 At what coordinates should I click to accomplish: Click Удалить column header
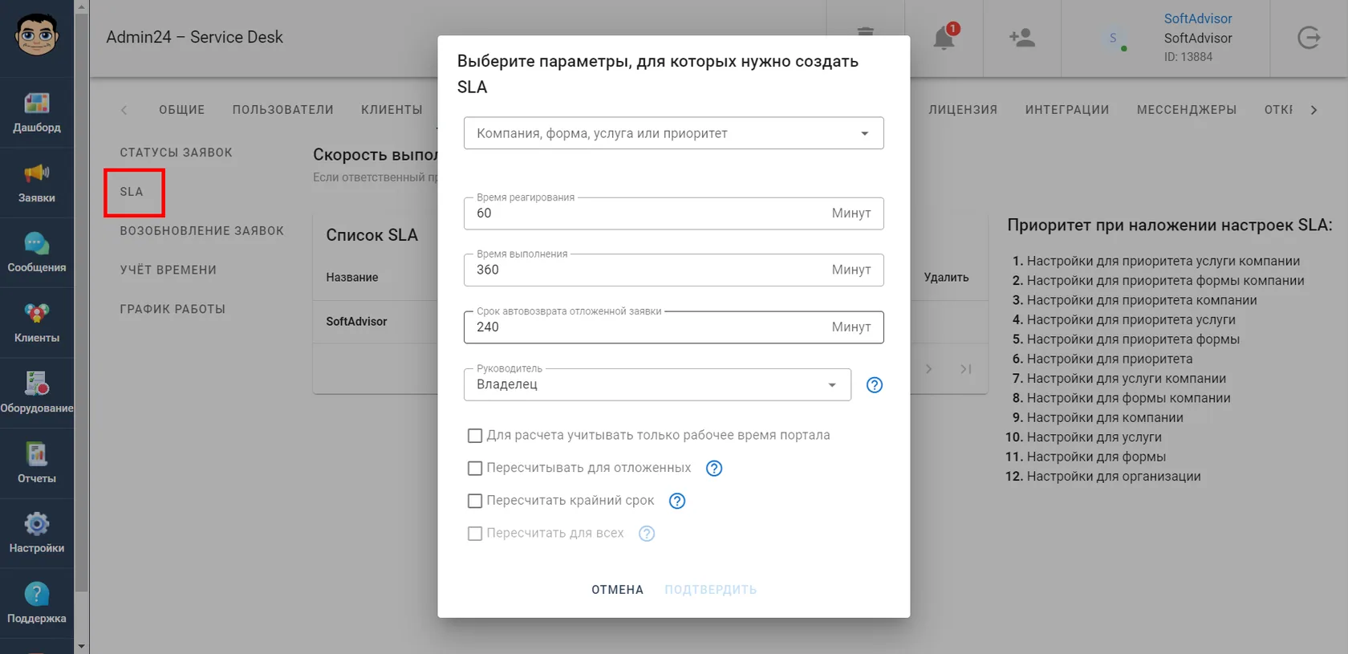(x=946, y=278)
